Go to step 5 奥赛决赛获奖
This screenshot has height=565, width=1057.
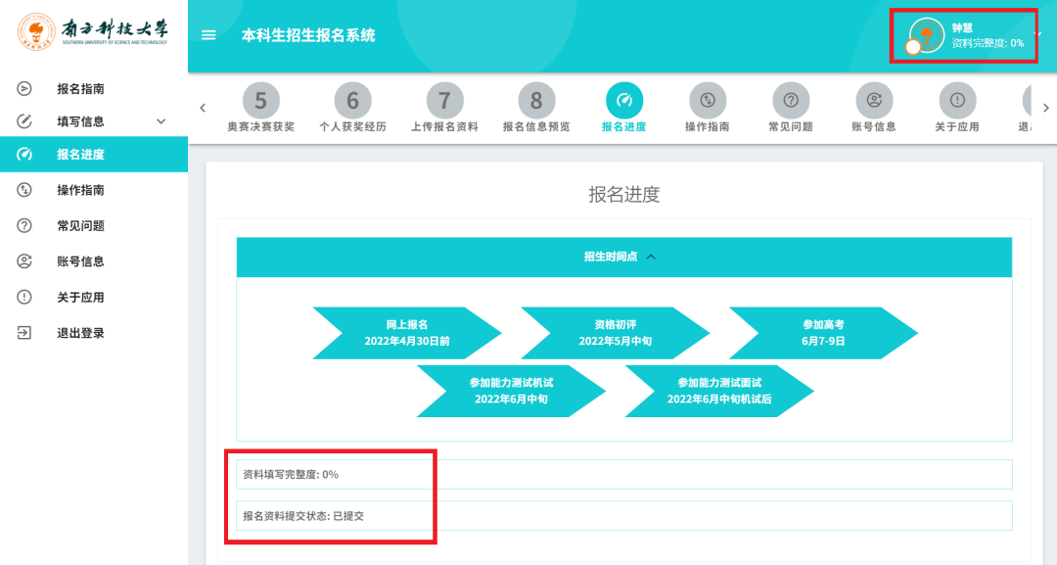click(260, 100)
